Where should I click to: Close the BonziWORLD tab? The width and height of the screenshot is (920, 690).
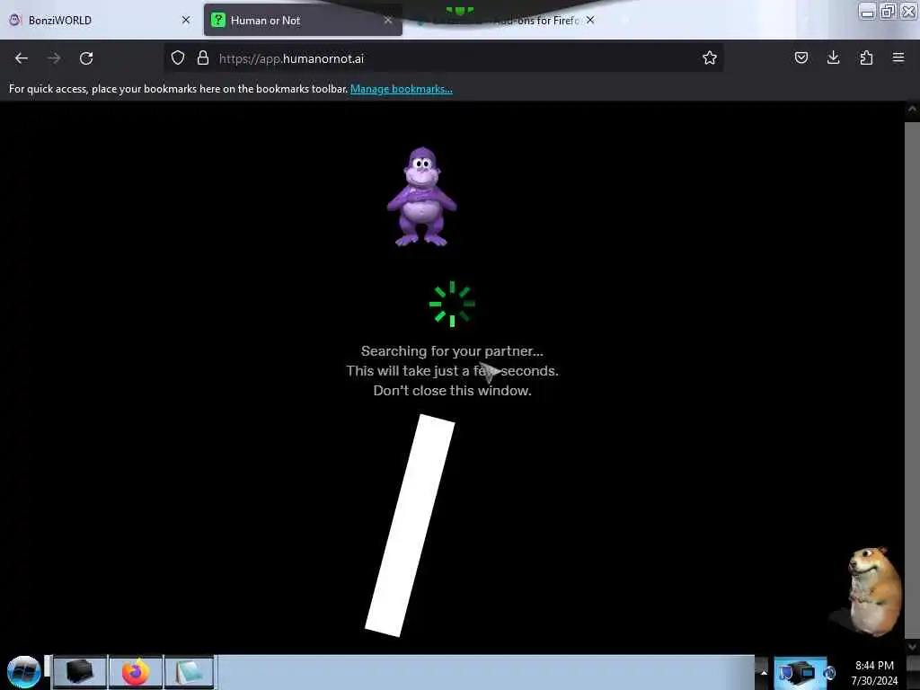[x=186, y=20]
